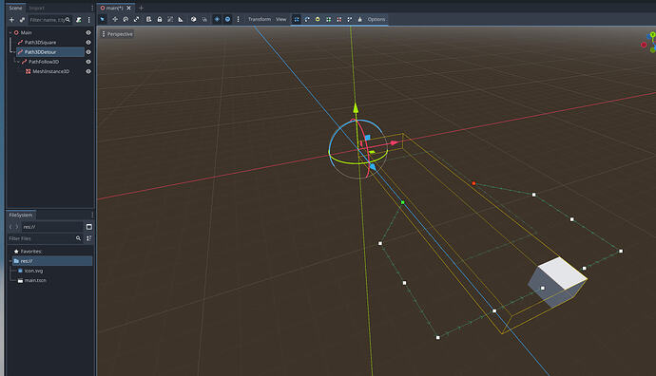This screenshot has width=656, height=376.
Task: Open Scene dock extra options menu
Action: (89, 20)
